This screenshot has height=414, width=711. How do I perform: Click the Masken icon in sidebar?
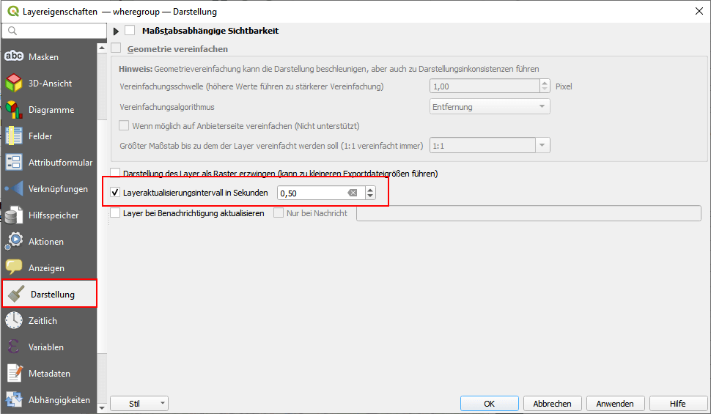click(x=15, y=57)
